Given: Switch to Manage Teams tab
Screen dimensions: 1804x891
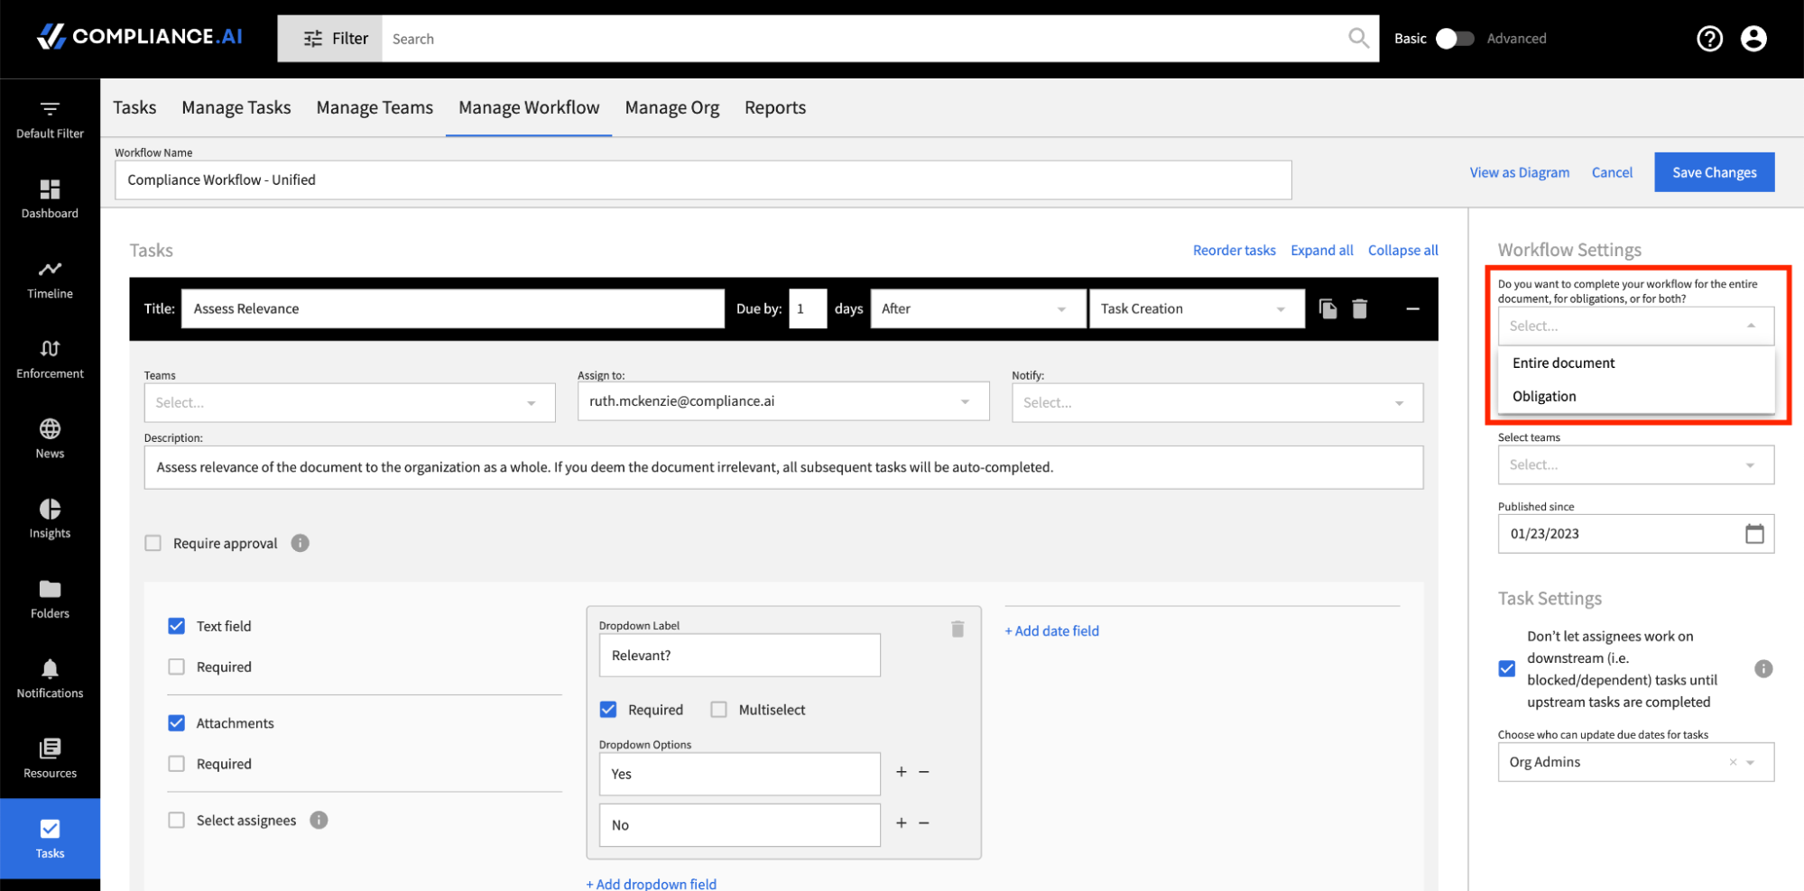Looking at the screenshot, I should pyautogui.click(x=375, y=107).
